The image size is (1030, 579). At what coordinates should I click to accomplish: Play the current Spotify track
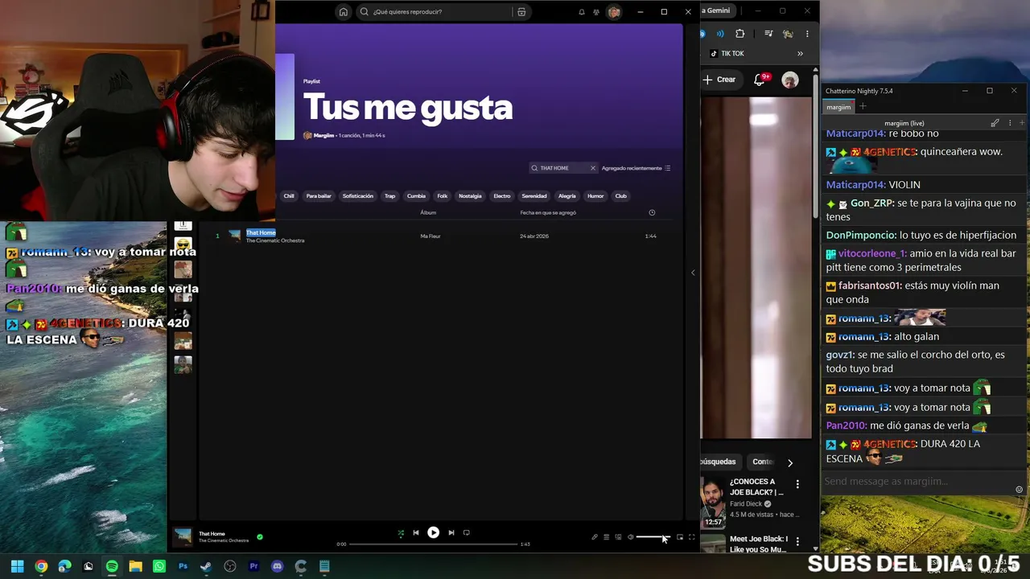tap(433, 532)
